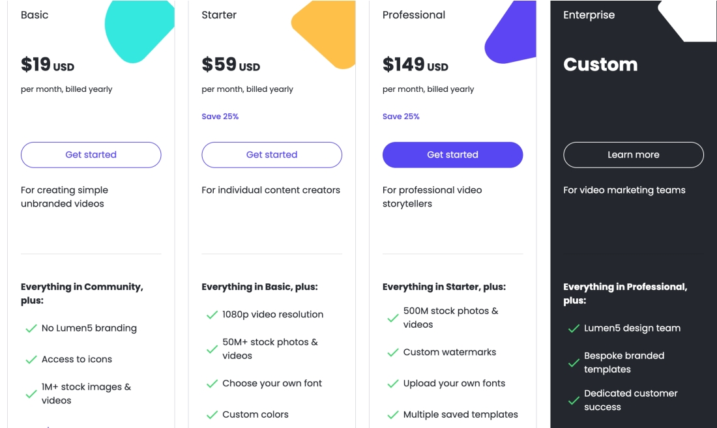This screenshot has height=428, width=717.
Task: Click the checkmark beside Dedicated customer success
Action: pos(574,401)
